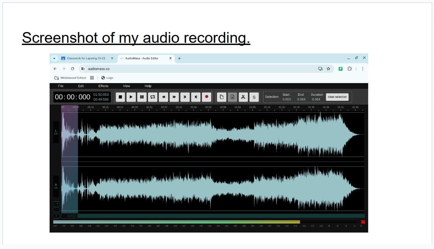The width and height of the screenshot is (434, 249).
Task: Click the rewind double-arrow button
Action: 163,97
